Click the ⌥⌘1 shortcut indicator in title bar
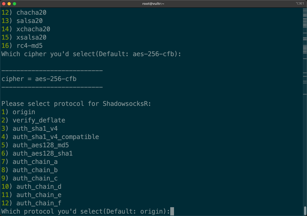307x216 pixels. pyautogui.click(x=299, y=4)
